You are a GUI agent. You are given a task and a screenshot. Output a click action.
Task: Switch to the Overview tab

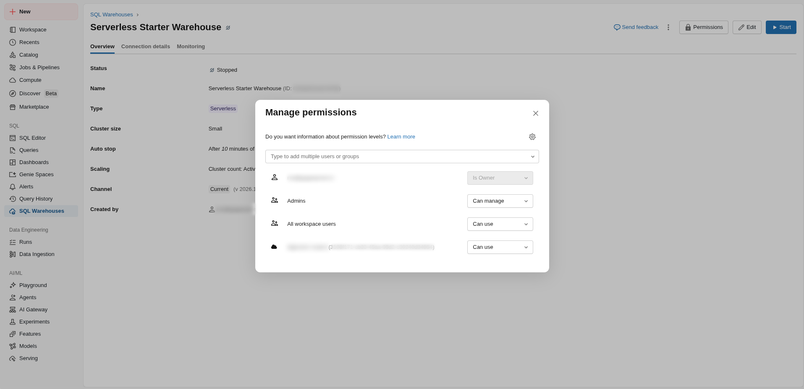[x=102, y=47]
